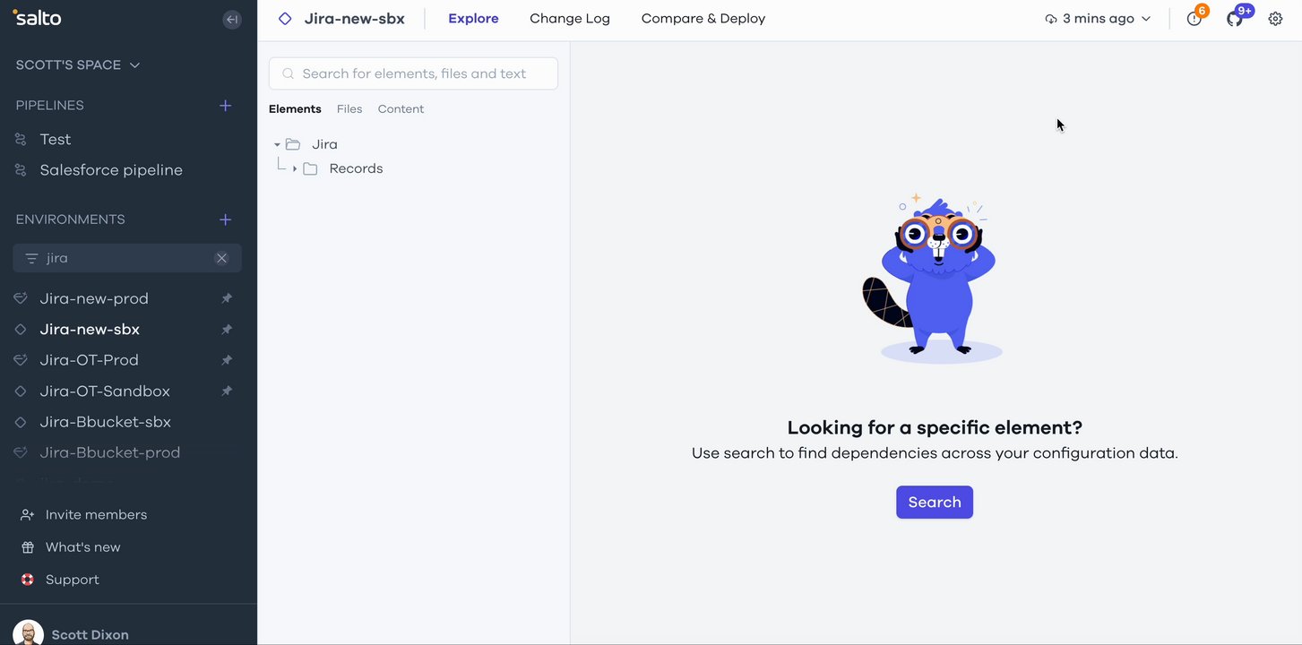Open the Jira-OT-Sandbox environment

point(105,391)
